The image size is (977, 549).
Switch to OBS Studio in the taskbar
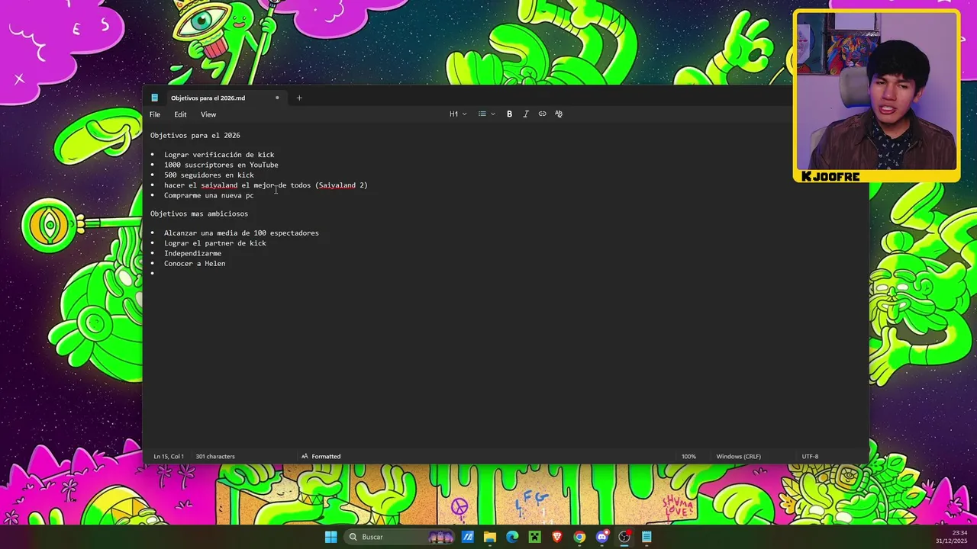coord(624,537)
